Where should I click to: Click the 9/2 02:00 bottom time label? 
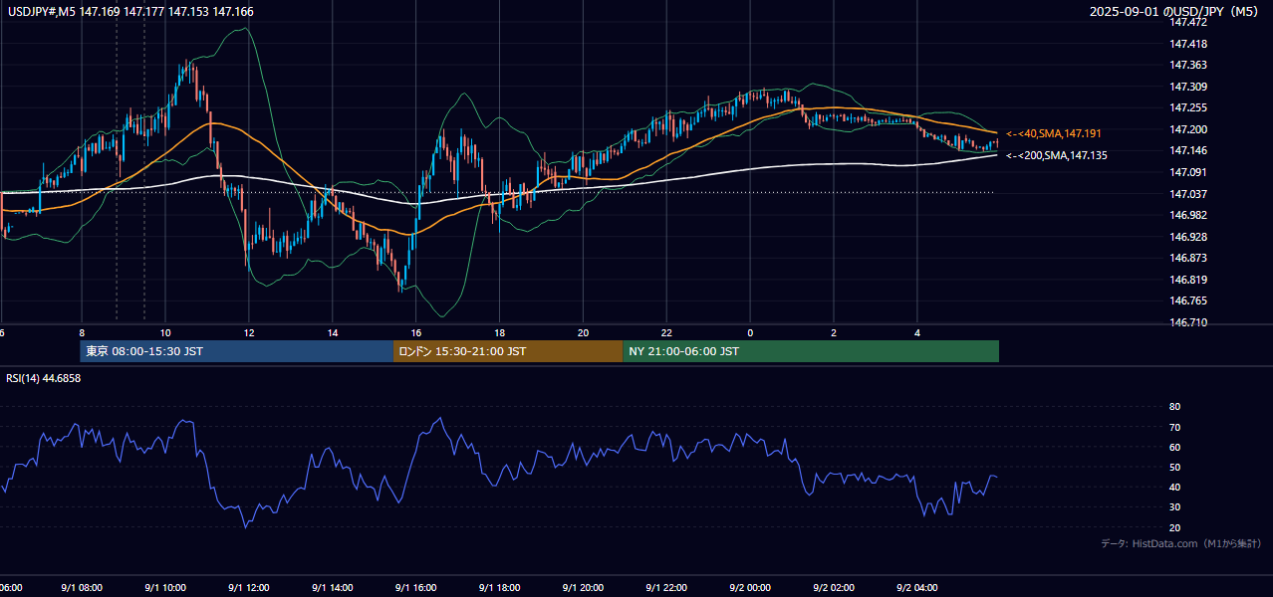point(835,588)
